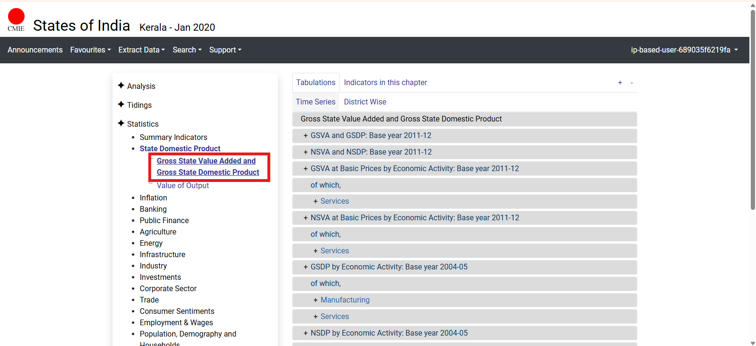Open the Support dropdown menu
The width and height of the screenshot is (756, 346).
(225, 50)
